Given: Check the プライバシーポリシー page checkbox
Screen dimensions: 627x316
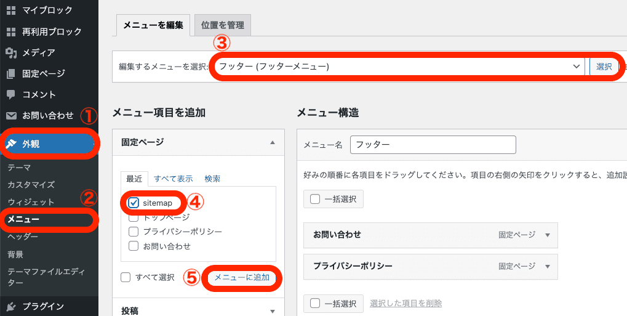Looking at the screenshot, I should click(133, 232).
